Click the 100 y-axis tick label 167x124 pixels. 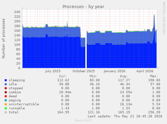point(17,44)
